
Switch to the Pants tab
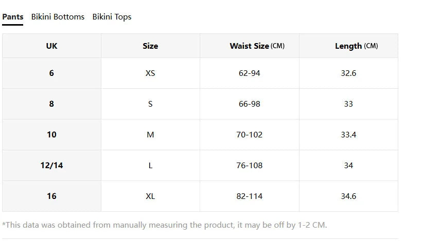tap(13, 17)
